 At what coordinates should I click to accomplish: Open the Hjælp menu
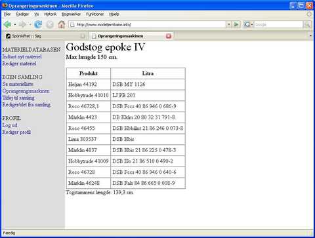(x=114, y=14)
